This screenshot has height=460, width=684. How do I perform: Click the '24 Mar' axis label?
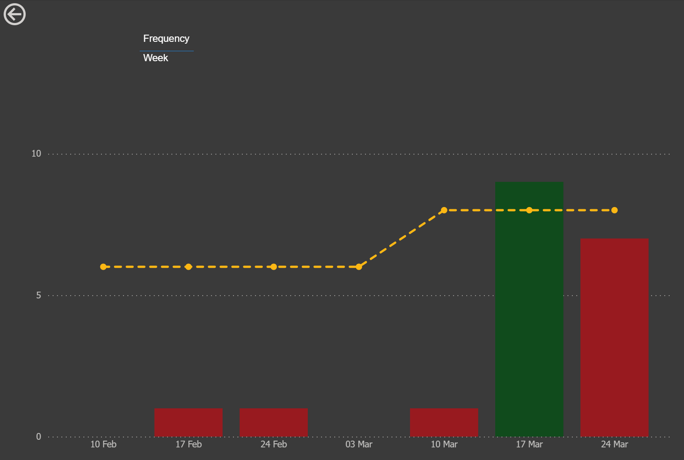(614, 444)
